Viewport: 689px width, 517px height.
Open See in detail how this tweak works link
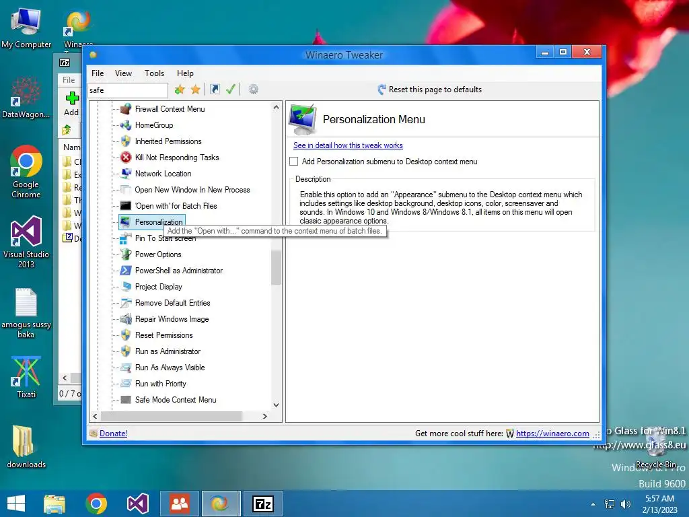pyautogui.click(x=348, y=145)
